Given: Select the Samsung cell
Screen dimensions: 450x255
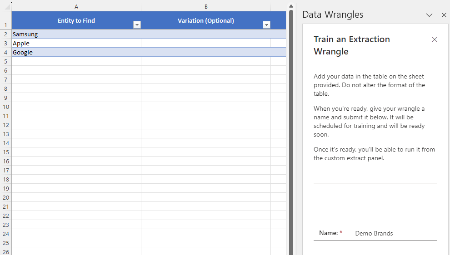Looking at the screenshot, I should pos(76,34).
